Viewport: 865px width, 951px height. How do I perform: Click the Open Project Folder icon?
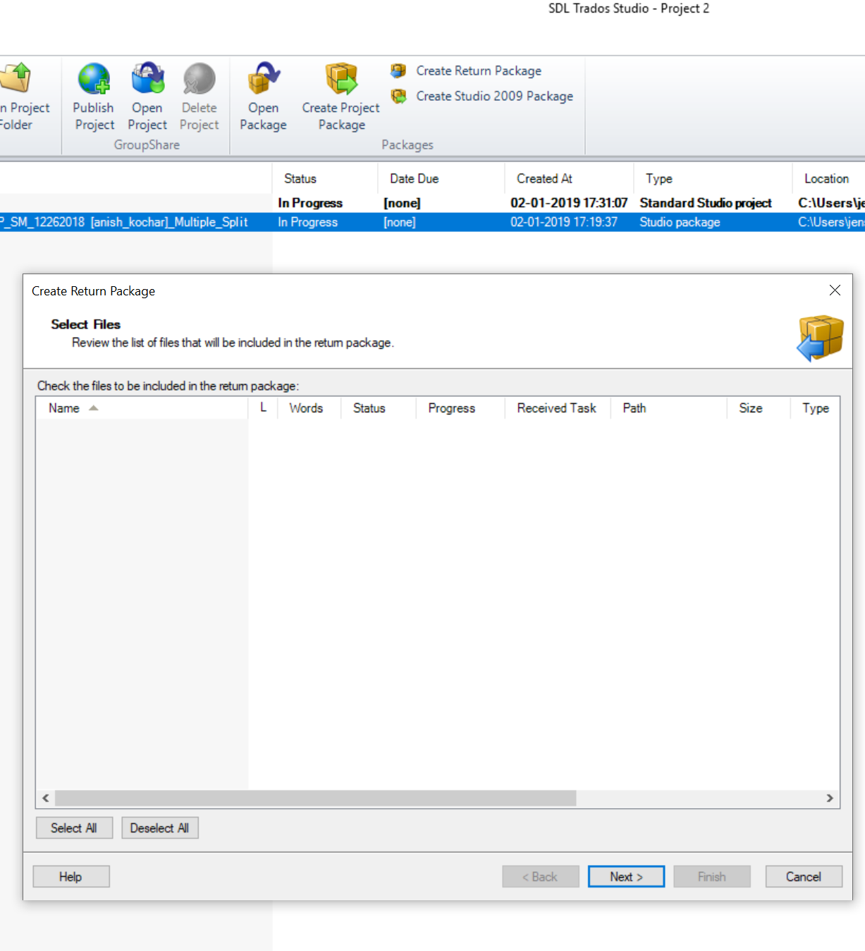(16, 79)
